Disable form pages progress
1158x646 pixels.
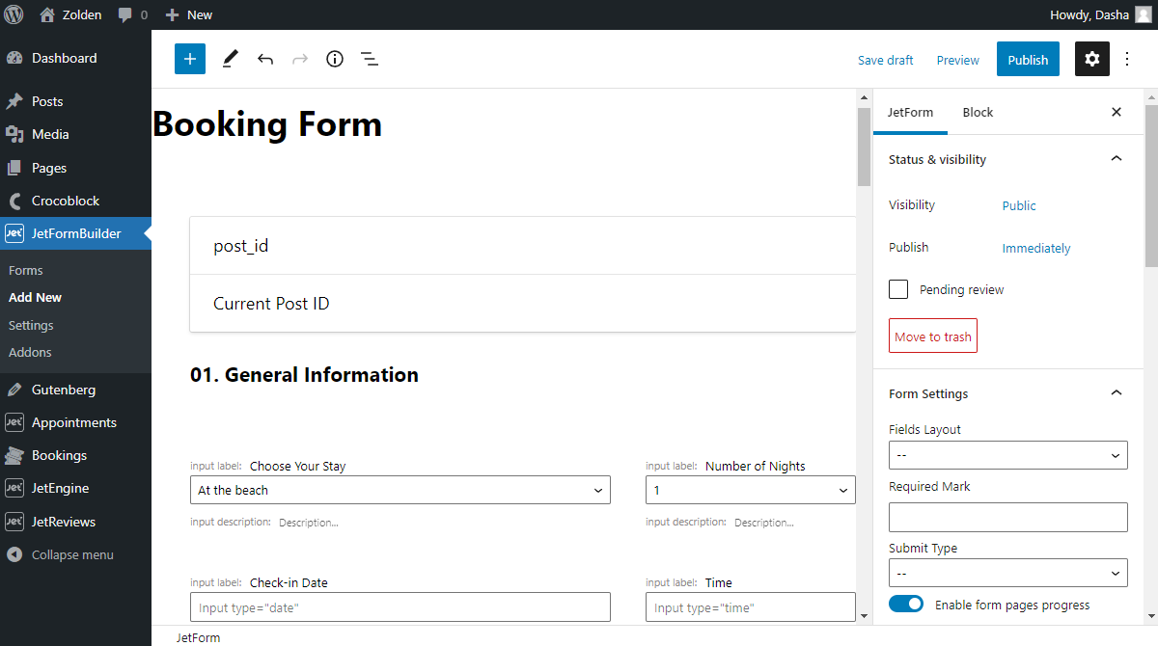(x=905, y=603)
